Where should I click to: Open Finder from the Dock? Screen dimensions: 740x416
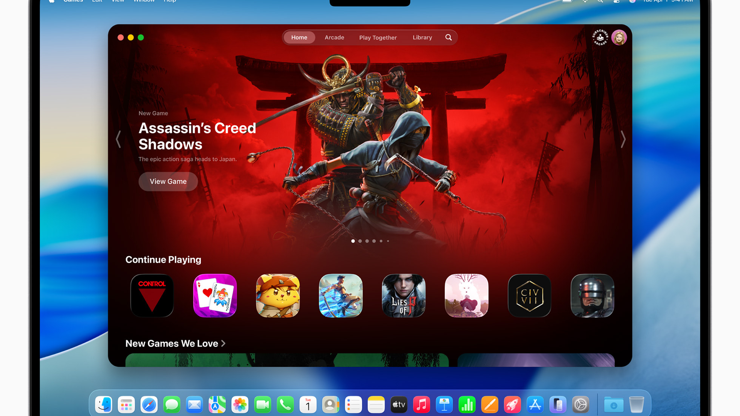pyautogui.click(x=104, y=405)
